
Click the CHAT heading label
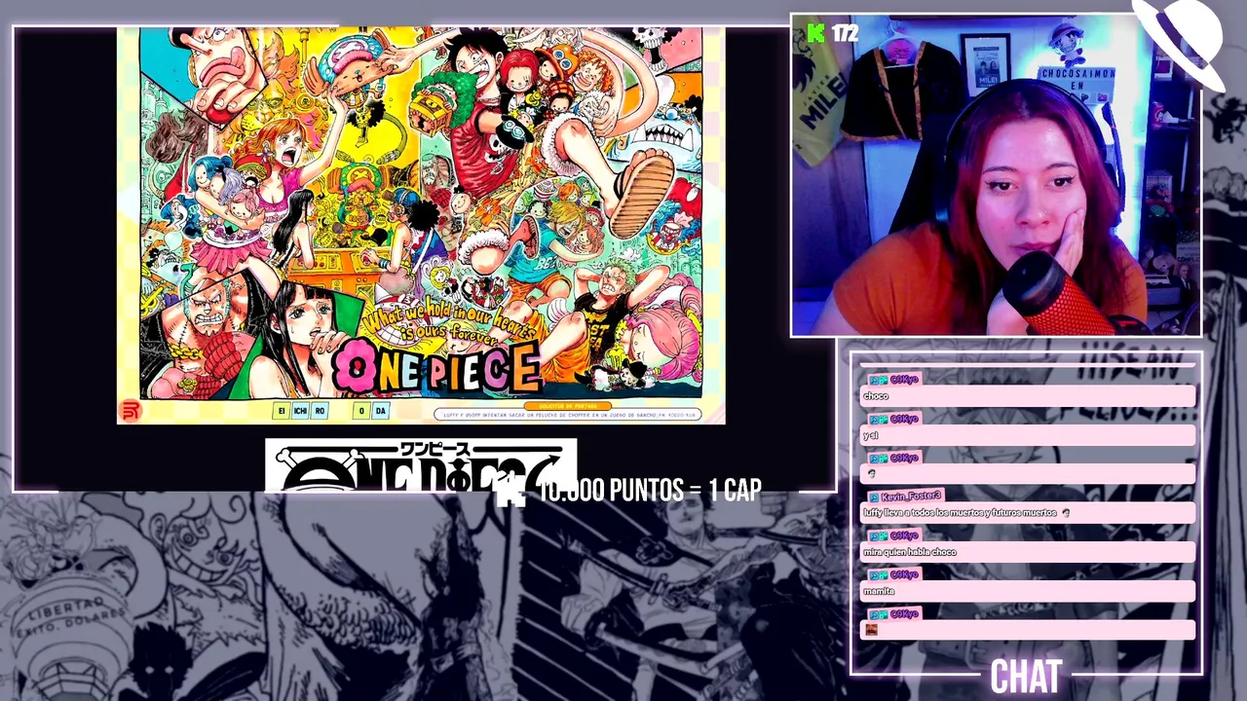(x=1025, y=677)
